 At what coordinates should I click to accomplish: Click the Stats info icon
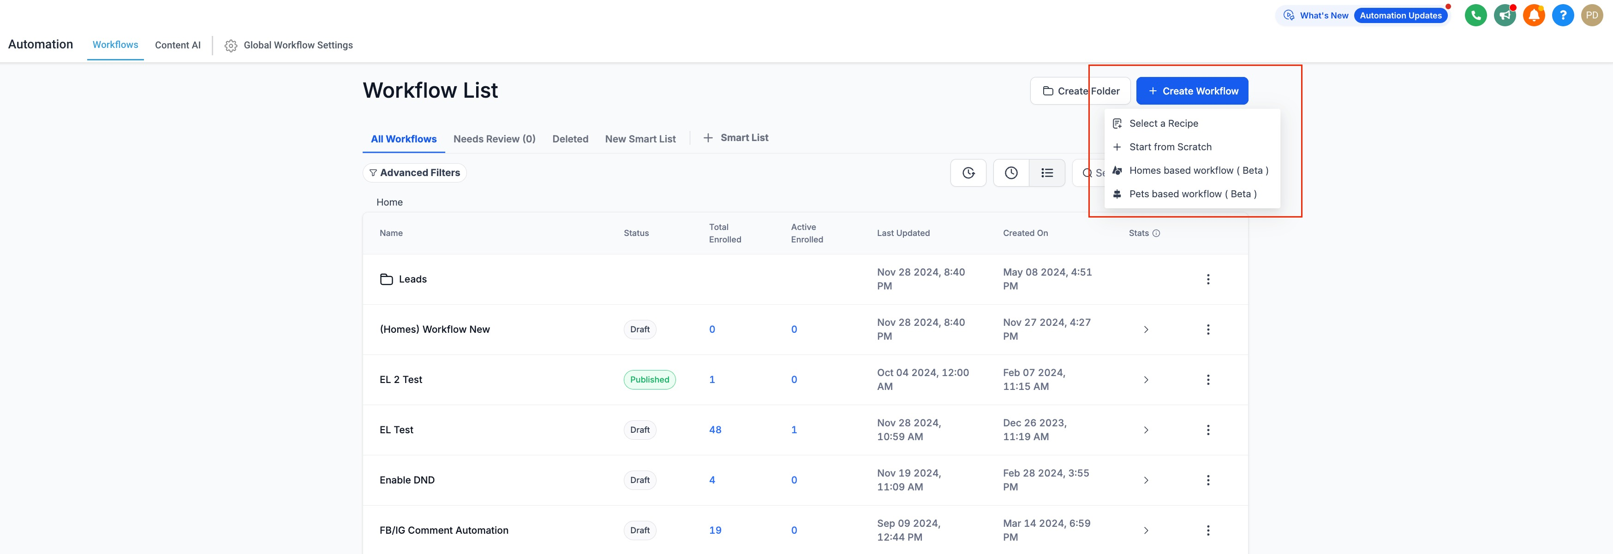pyautogui.click(x=1156, y=233)
